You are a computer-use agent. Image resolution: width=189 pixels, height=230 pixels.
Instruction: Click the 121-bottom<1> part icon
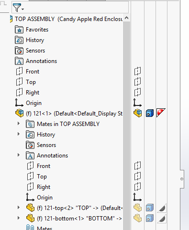30,218
